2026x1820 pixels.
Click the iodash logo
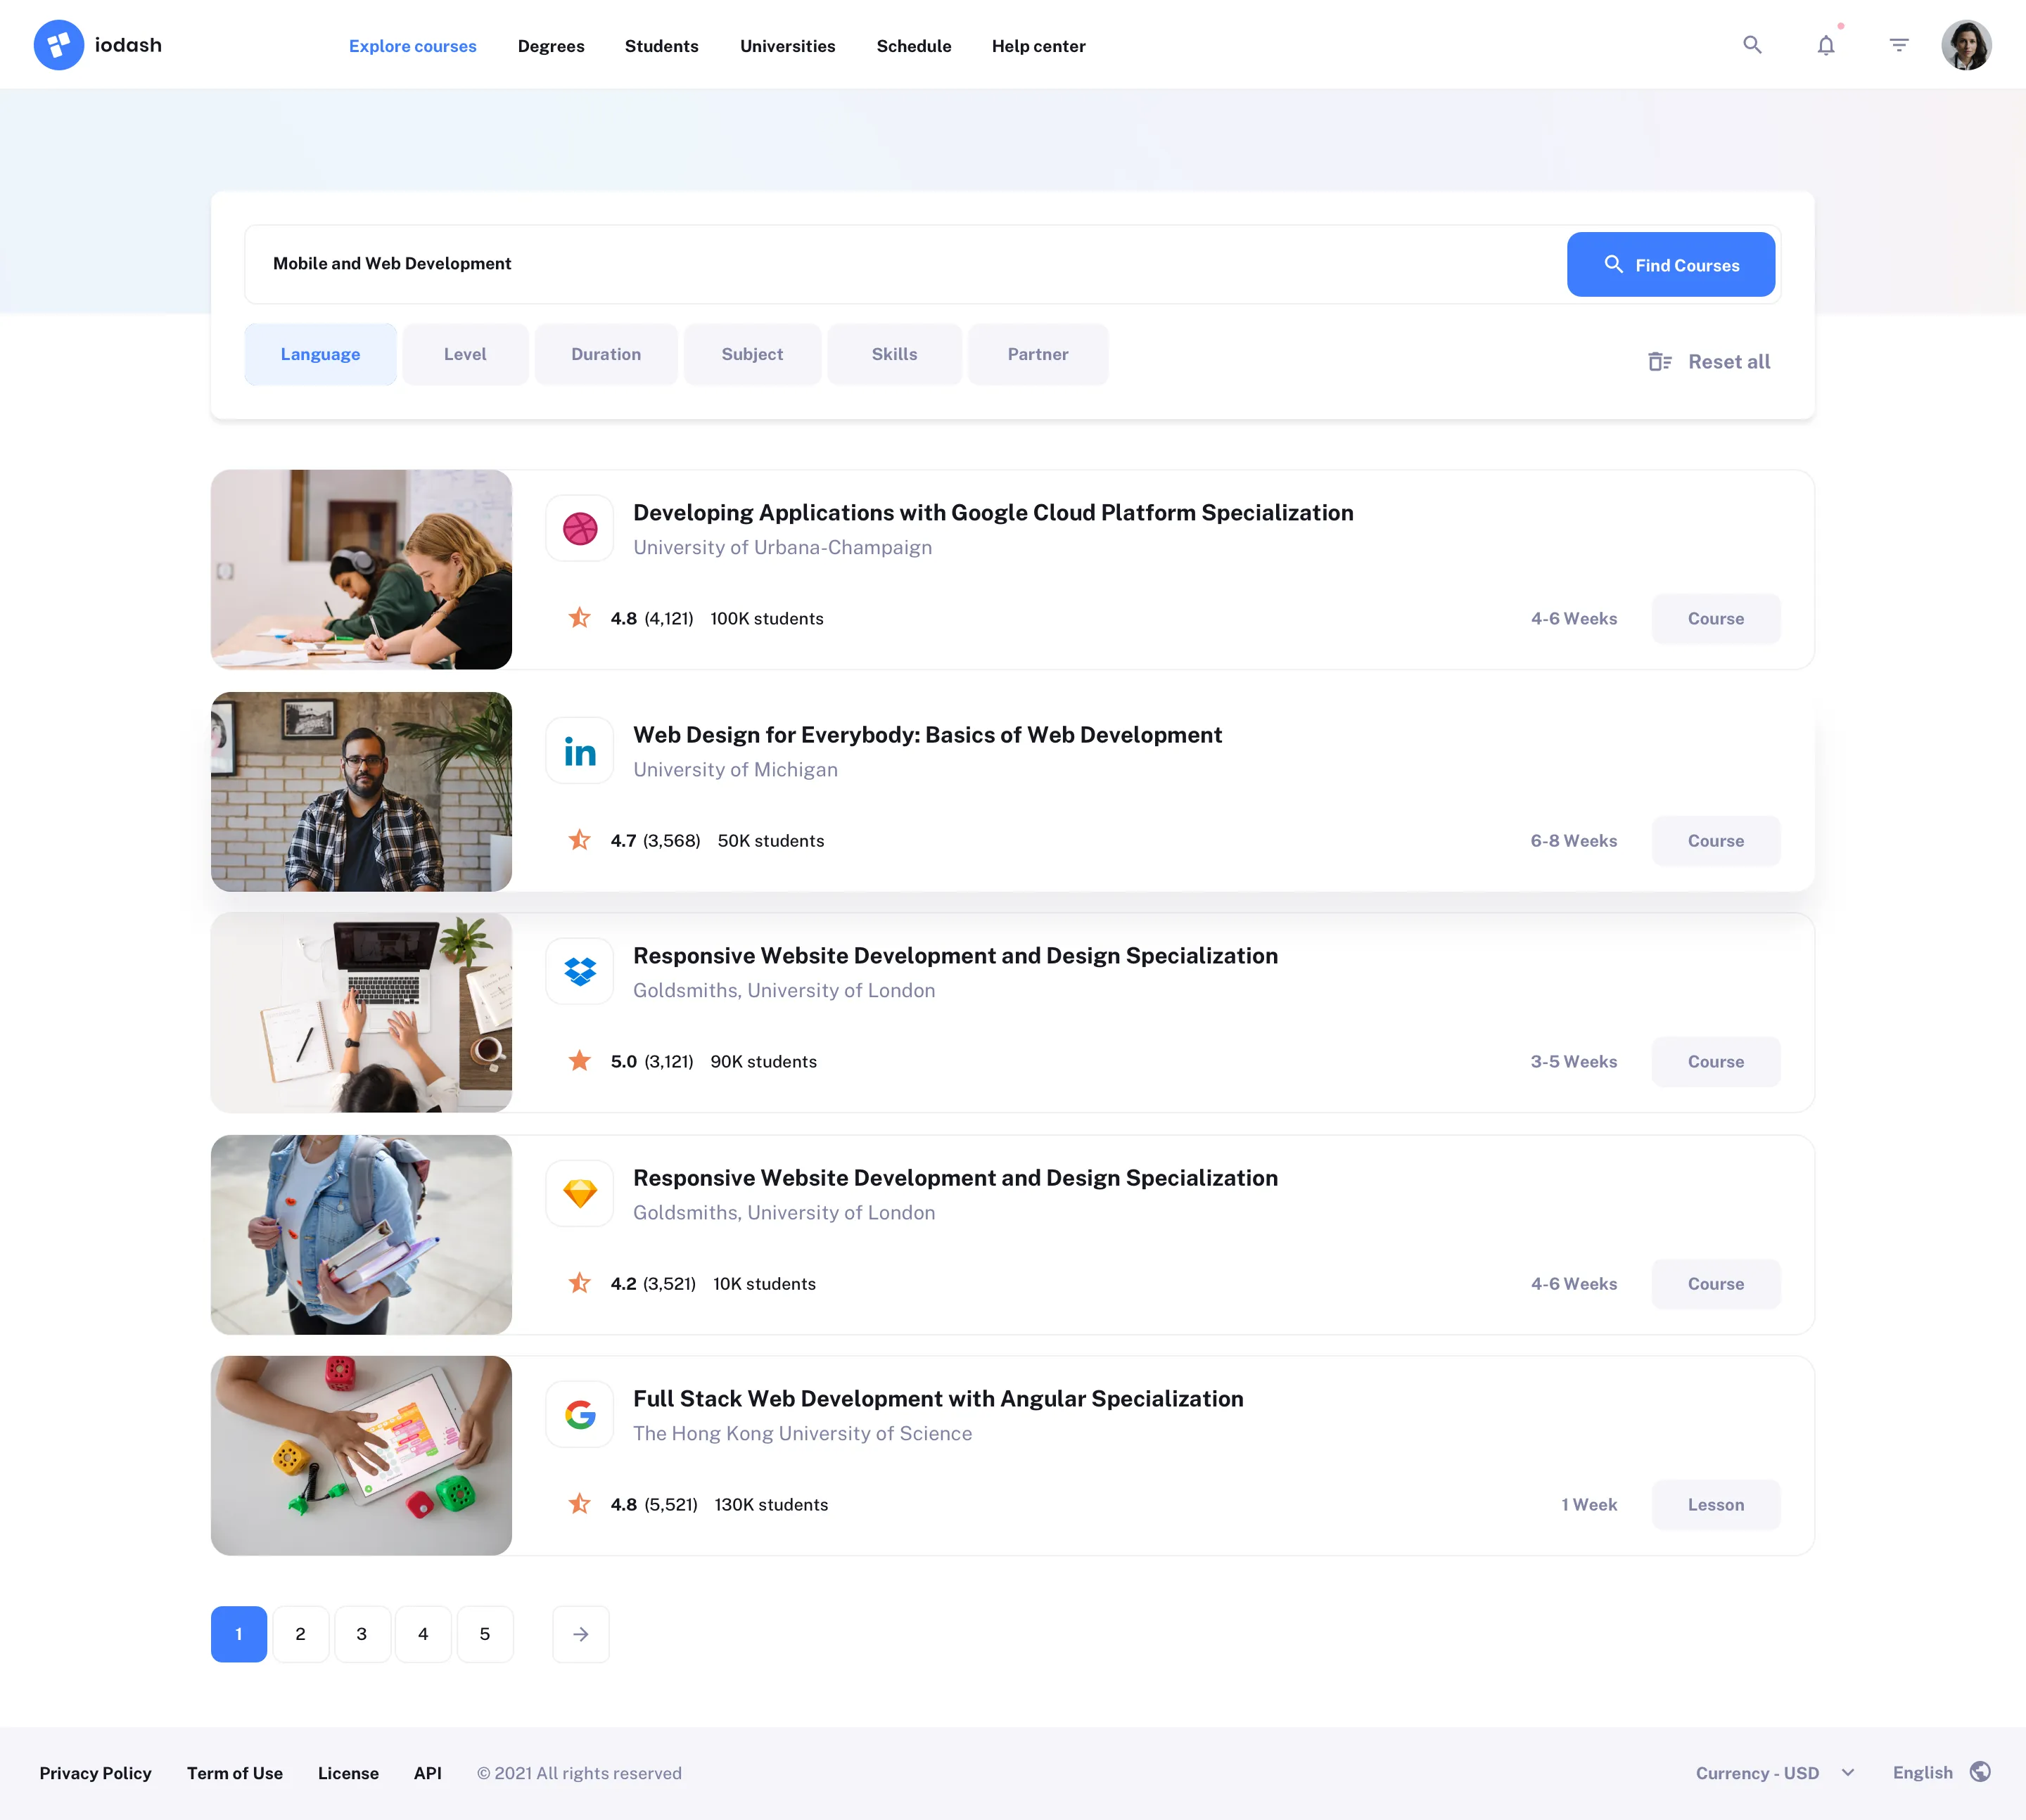97,44
